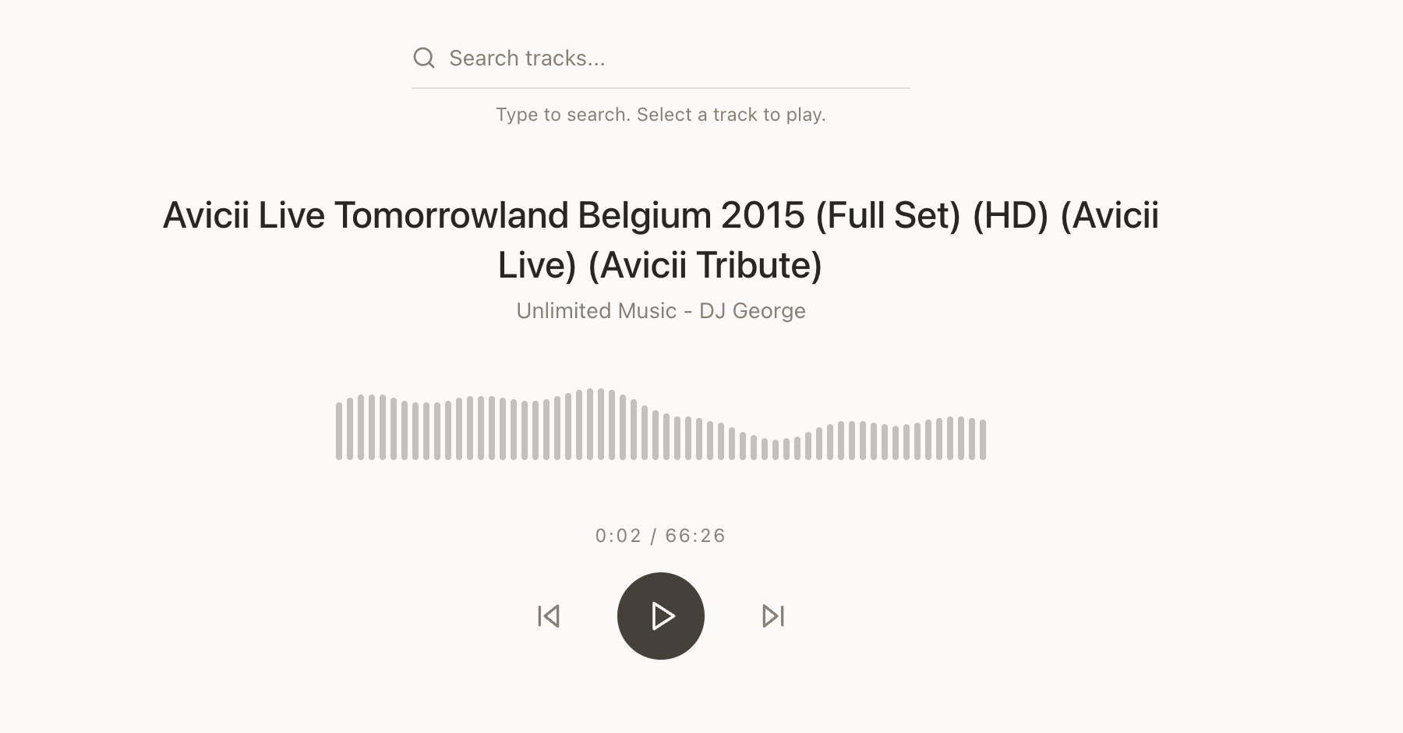
Task: Click the dark circular play control
Action: point(660,615)
